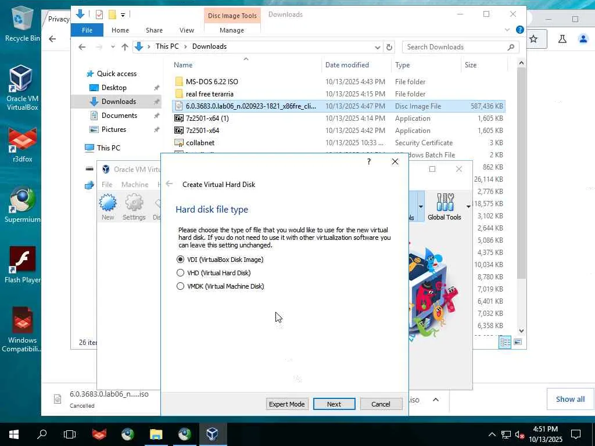Open Global Tools in VirtualBox window
595x446 pixels.
click(444, 207)
